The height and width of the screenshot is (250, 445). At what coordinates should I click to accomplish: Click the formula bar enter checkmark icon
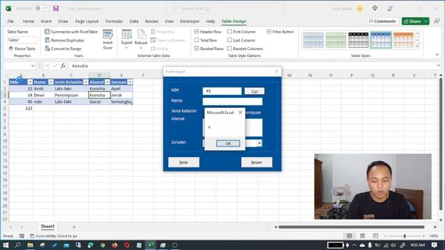55,66
